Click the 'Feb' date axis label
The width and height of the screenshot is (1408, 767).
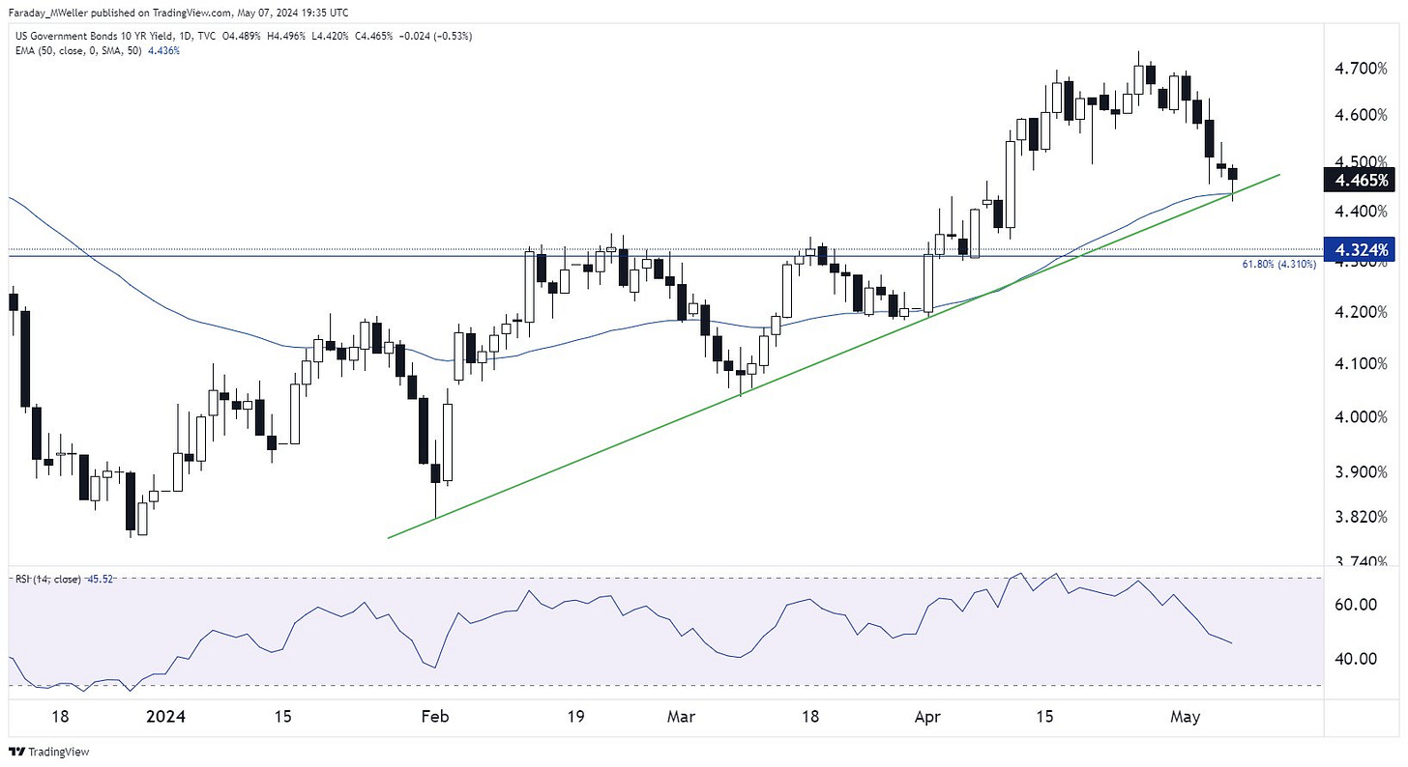(437, 718)
